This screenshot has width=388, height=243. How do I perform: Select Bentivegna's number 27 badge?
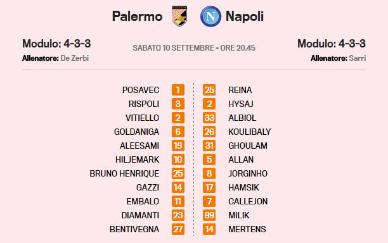(178, 229)
